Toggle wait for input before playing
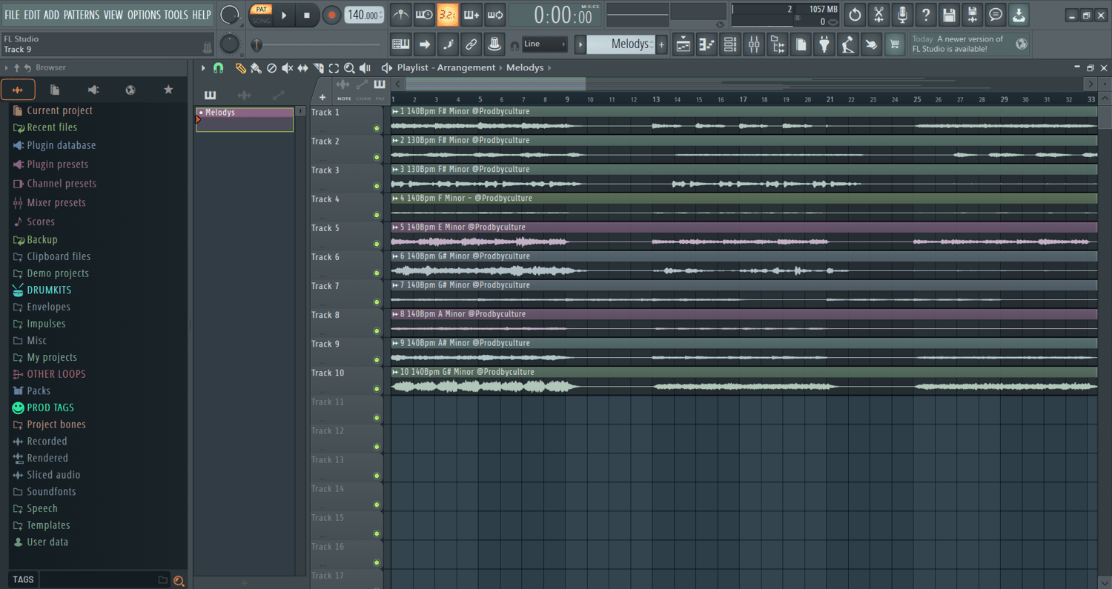Image resolution: width=1112 pixels, height=589 pixels. (424, 14)
